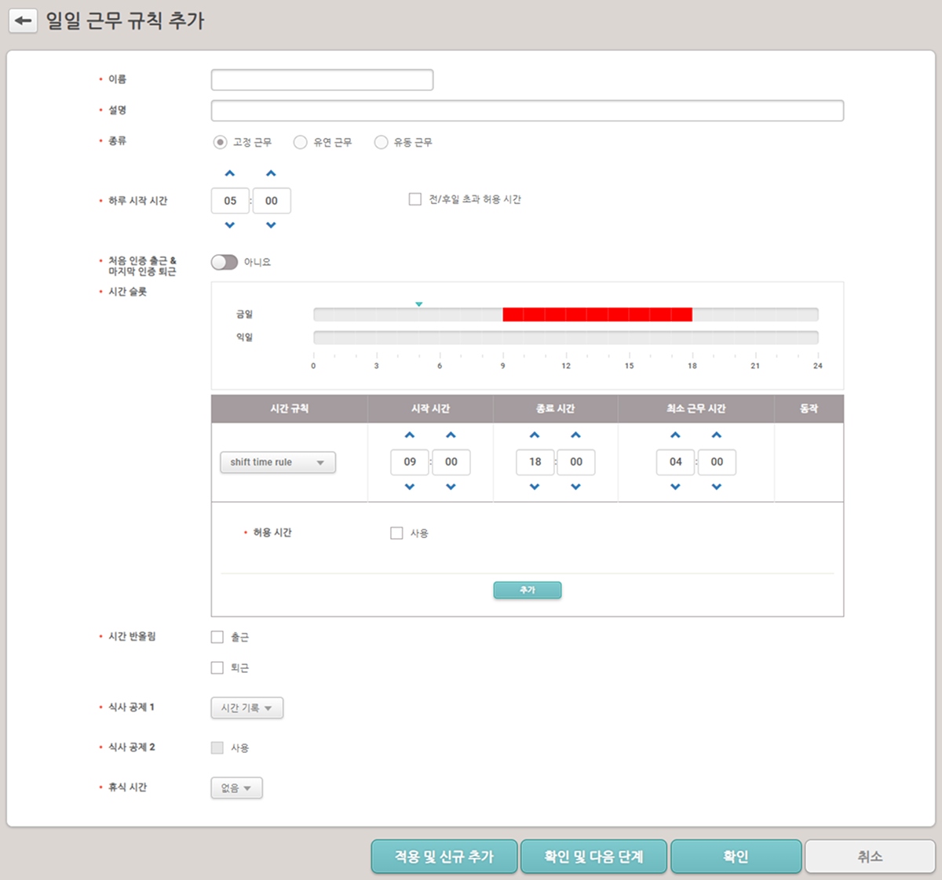942x880 pixels.
Task: Click the red time slot bar
Action: coord(597,315)
